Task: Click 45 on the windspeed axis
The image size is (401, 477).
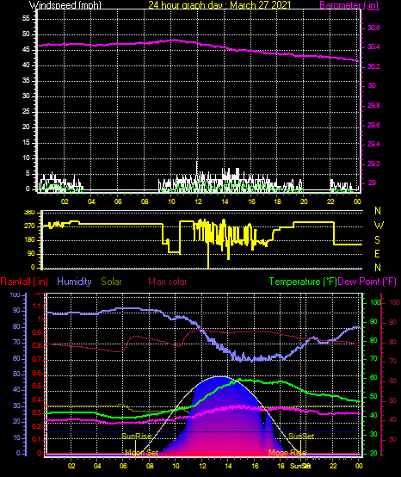Action: click(26, 50)
